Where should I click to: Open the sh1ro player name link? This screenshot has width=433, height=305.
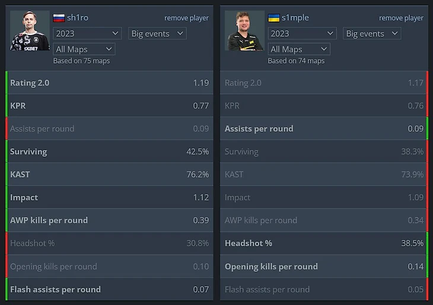point(78,18)
